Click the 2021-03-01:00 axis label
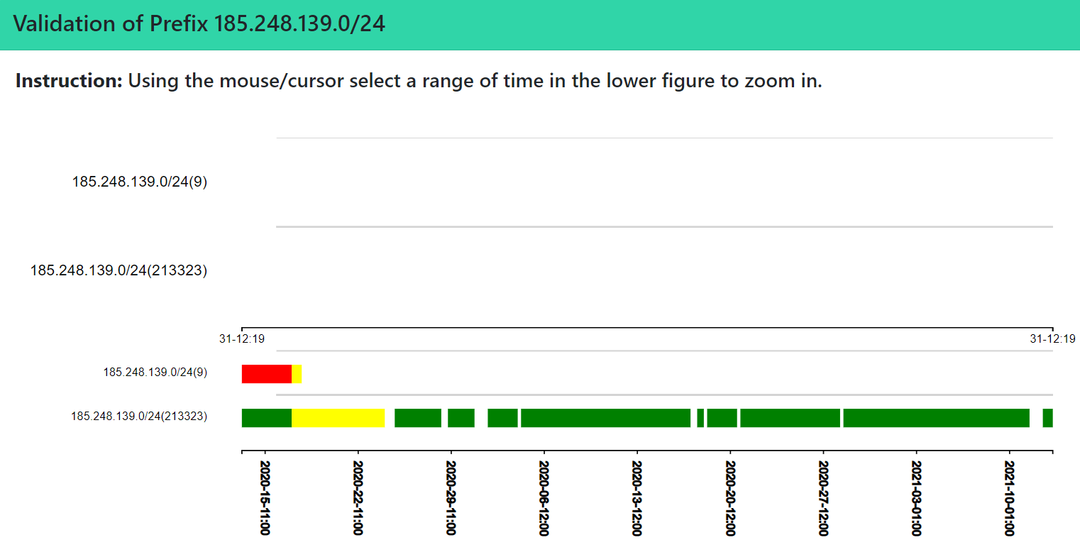This screenshot has height=540, width=1080. [917, 497]
